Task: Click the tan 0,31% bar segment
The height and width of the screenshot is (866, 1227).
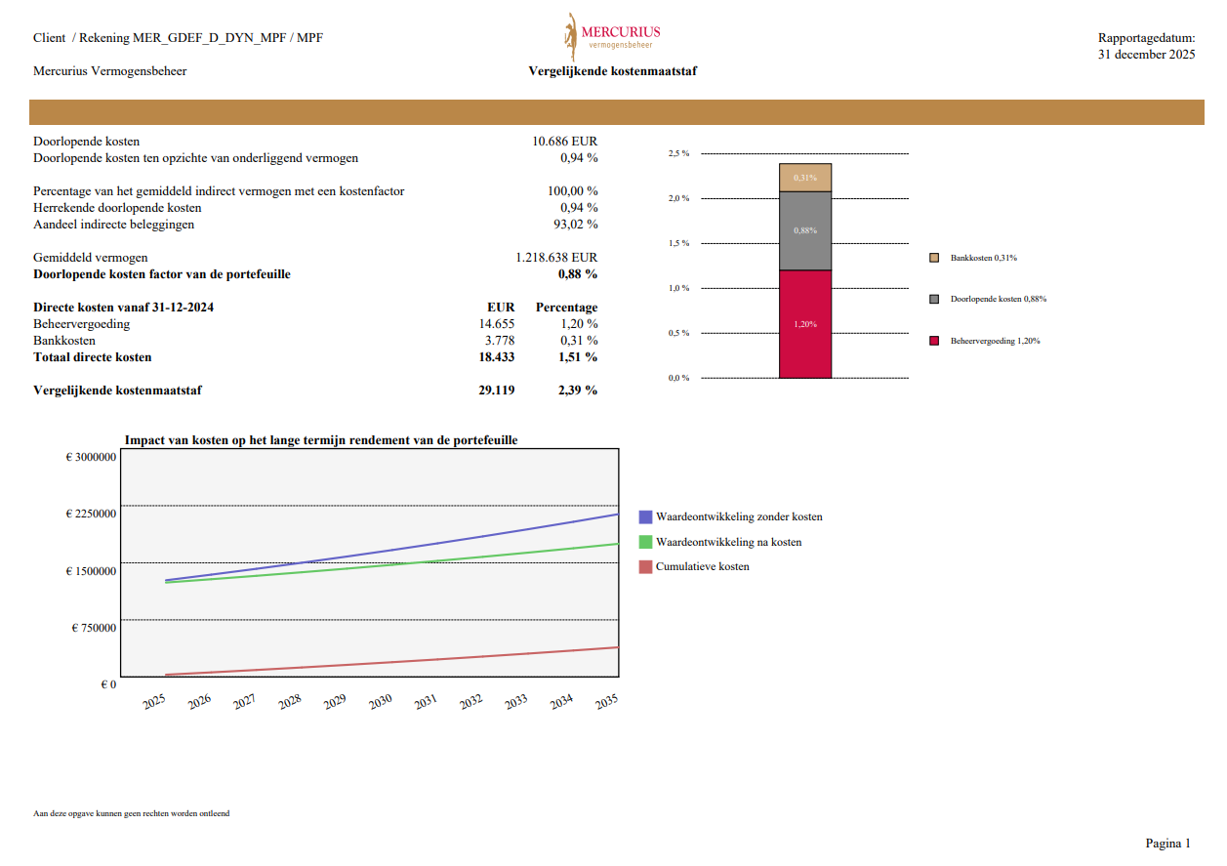Action: 805,178
